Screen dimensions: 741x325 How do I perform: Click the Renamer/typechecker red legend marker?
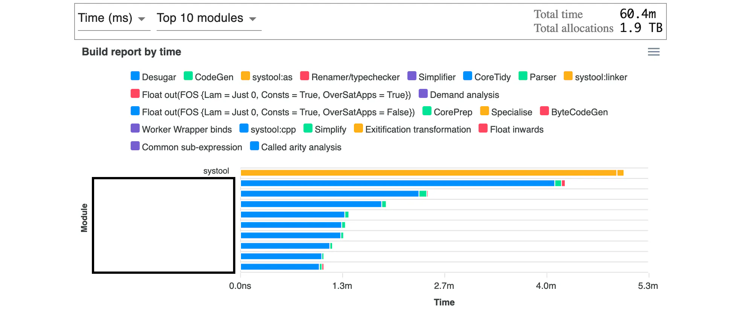click(x=305, y=76)
